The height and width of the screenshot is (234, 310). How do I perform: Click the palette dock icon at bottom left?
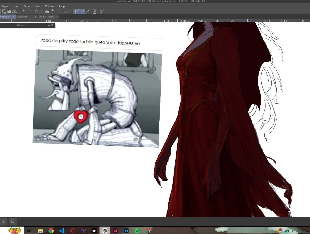[3, 222]
